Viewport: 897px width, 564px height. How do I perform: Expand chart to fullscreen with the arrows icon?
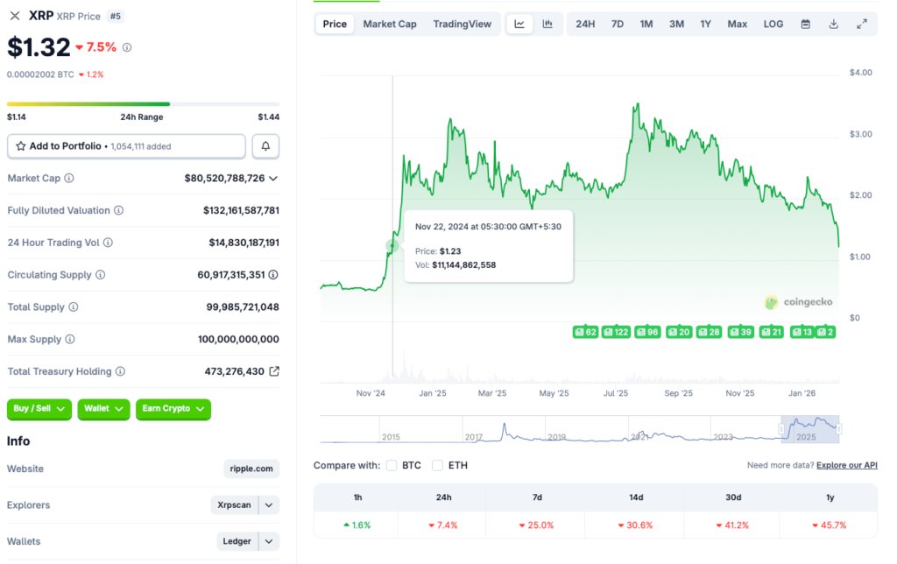pos(862,24)
